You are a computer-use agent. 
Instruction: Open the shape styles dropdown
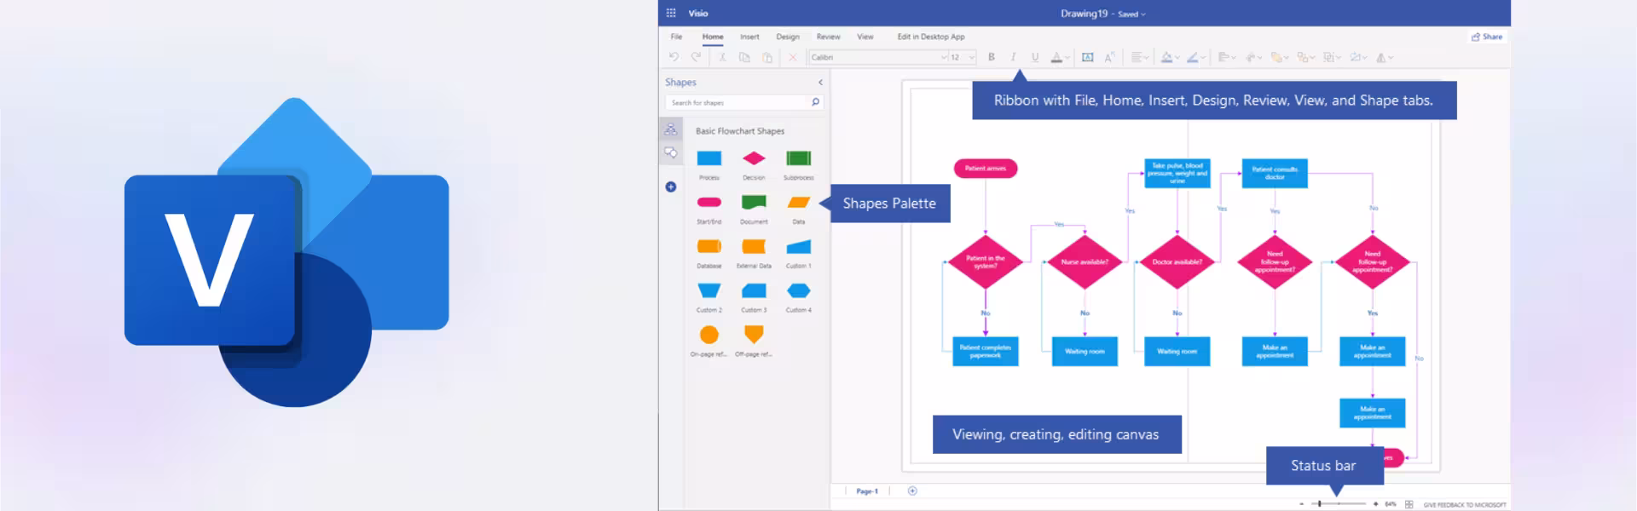click(x=1253, y=57)
